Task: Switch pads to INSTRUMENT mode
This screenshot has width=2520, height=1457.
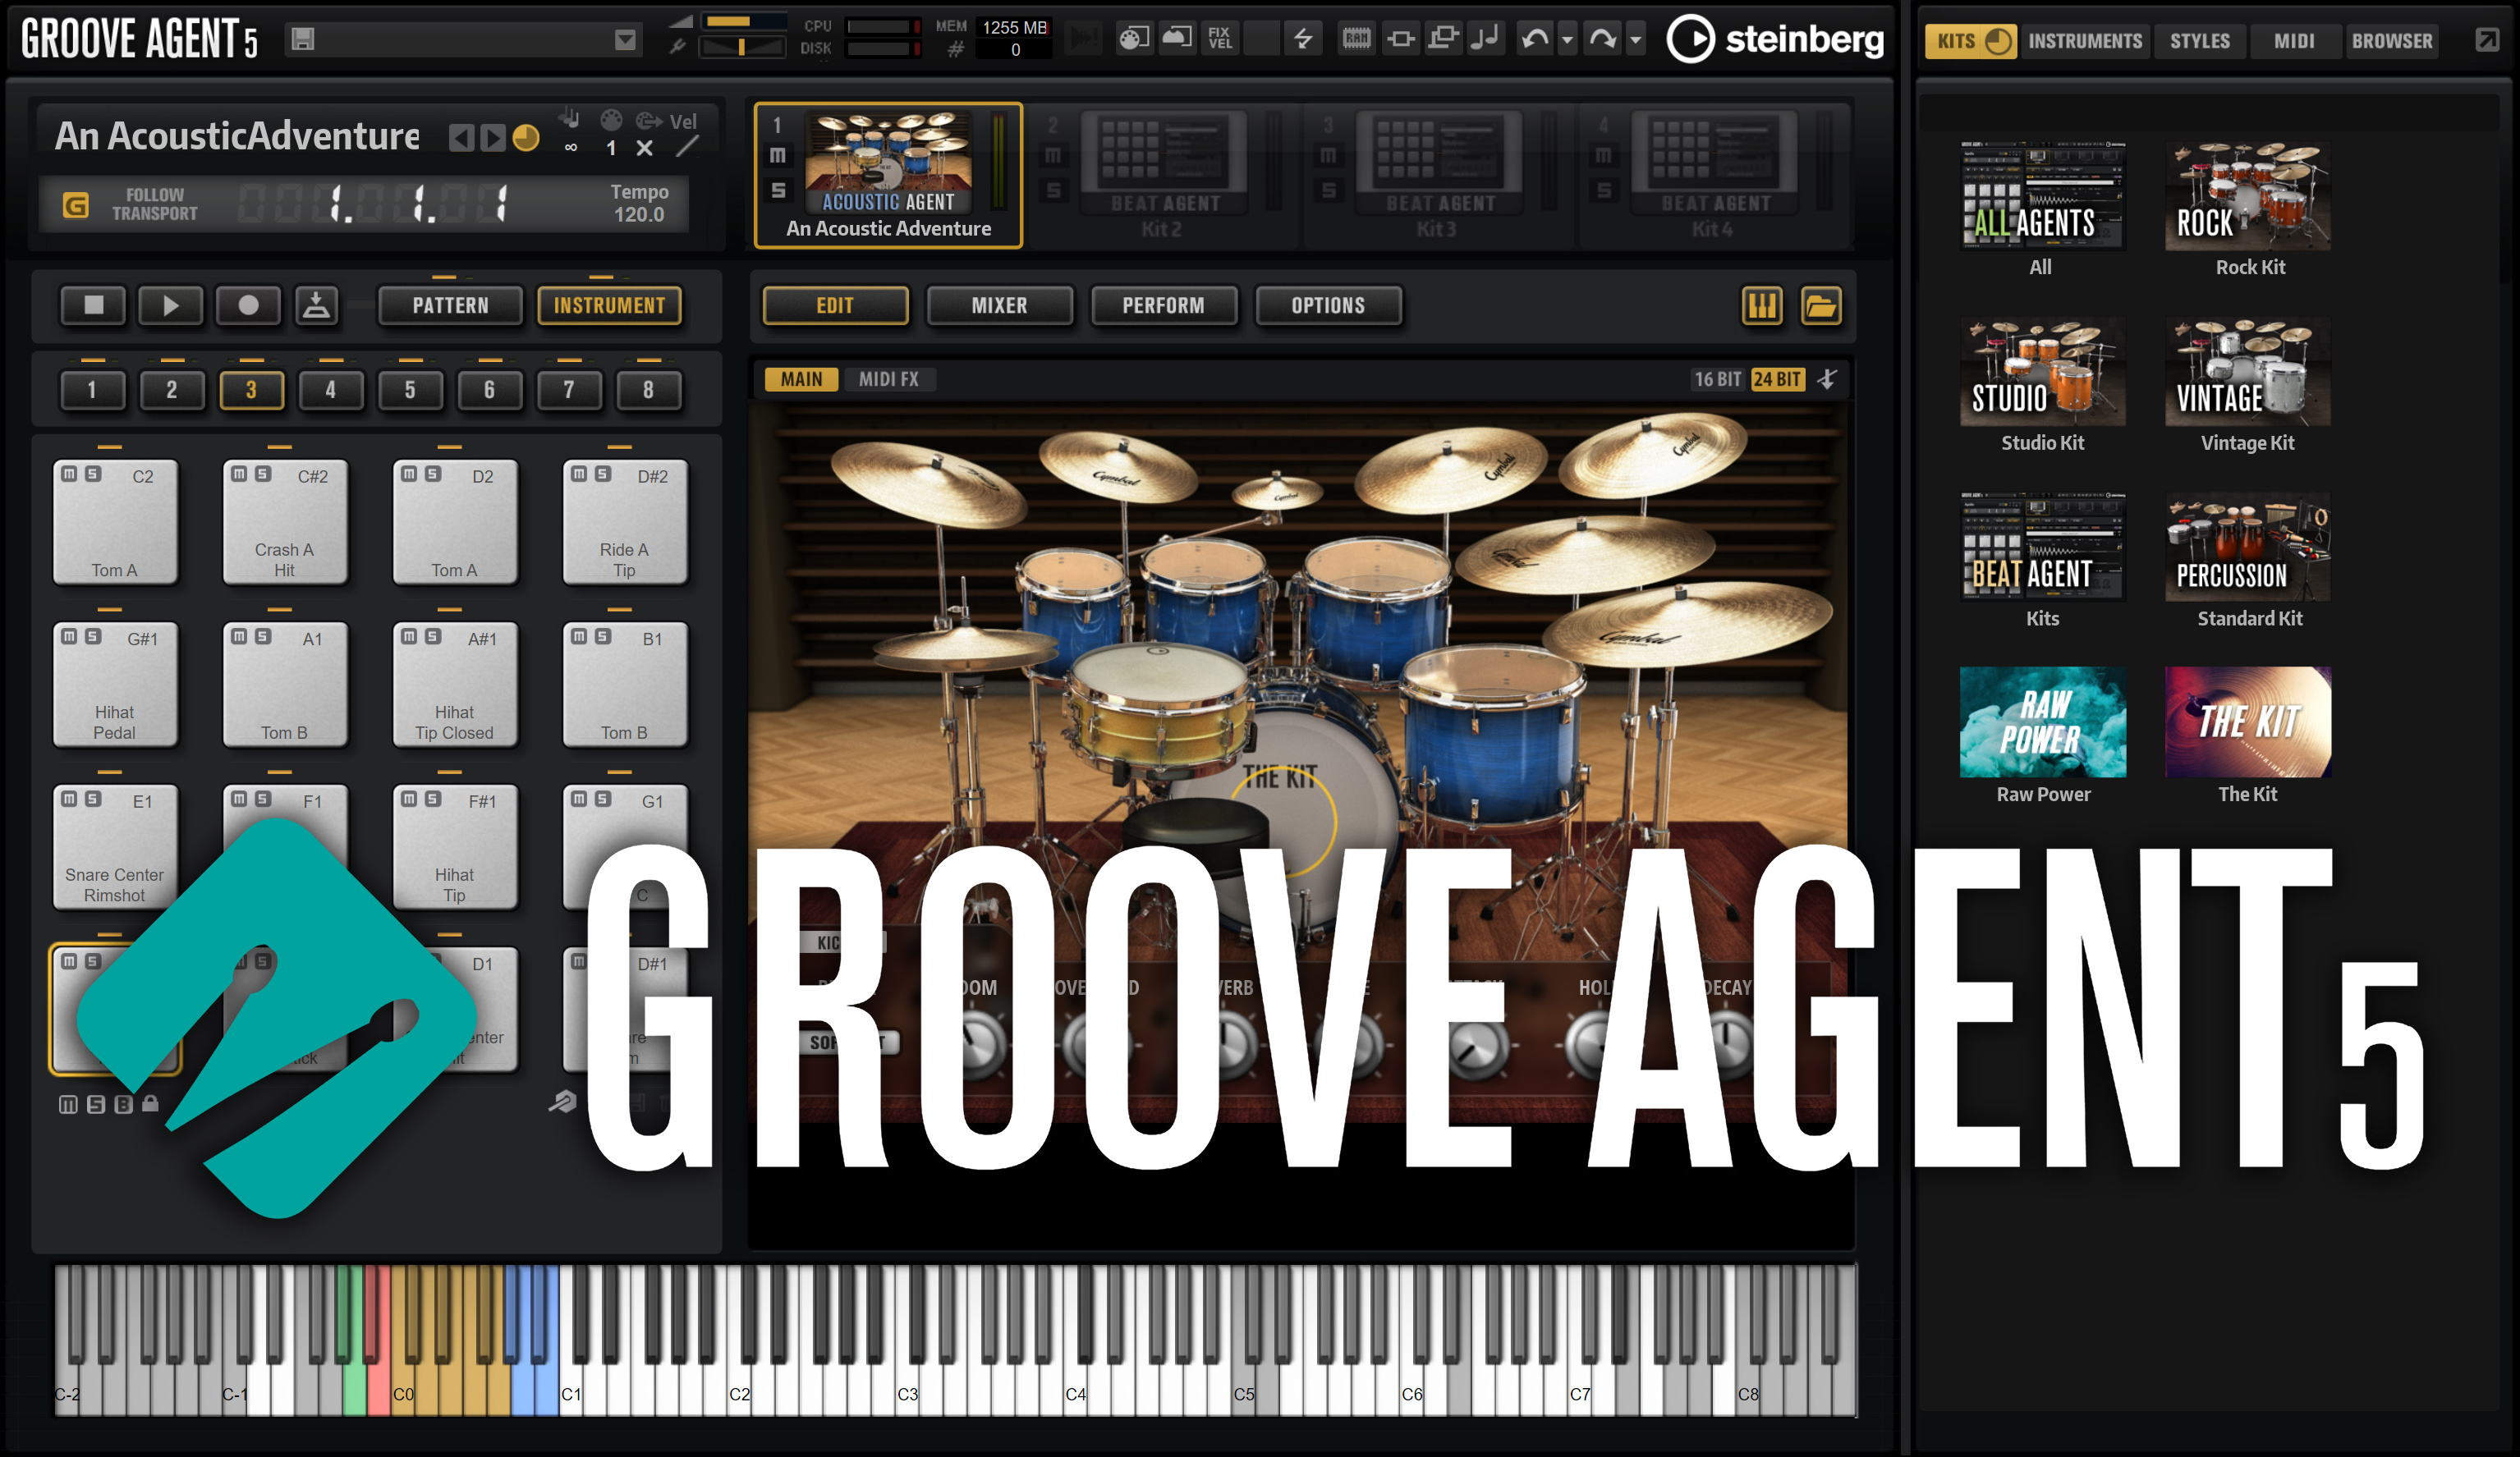Action: coord(609,305)
